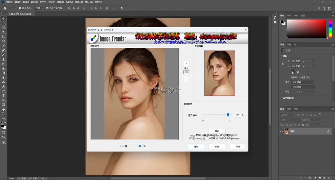Collapse the 画布 section
The image size is (335, 180).
[281, 56]
